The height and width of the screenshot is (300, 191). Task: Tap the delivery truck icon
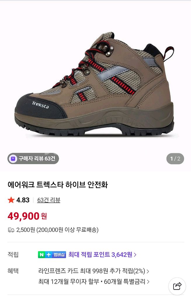11,230
